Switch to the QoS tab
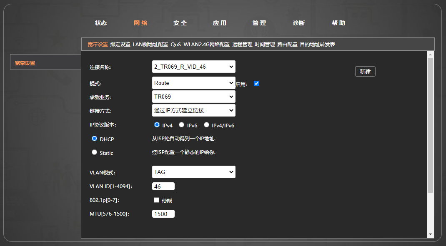Image resolution: width=446 pixels, height=246 pixels. tap(176, 44)
